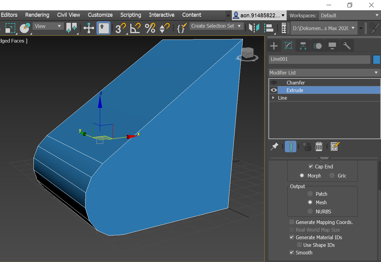Open the project path dropdown
Screen dimensions: 381x262
click(324, 28)
